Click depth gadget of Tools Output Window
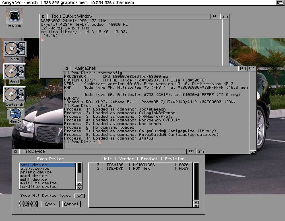285x221 pixels. point(225,17)
